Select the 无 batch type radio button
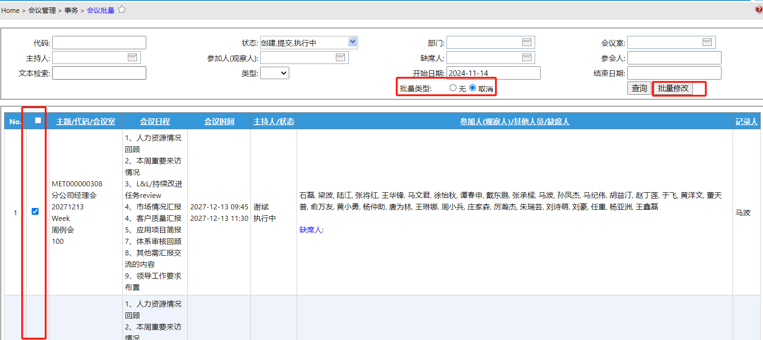Image resolution: width=763 pixels, height=340 pixels. 453,87
